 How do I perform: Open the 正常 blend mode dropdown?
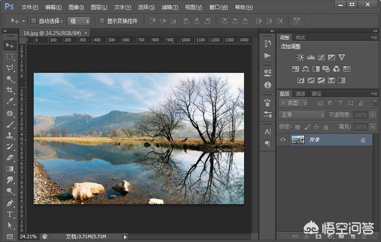click(302, 115)
